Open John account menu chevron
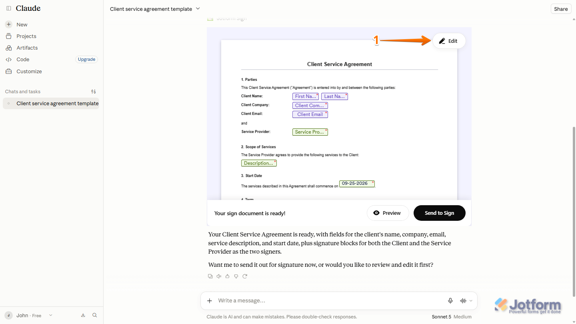The width and height of the screenshot is (576, 324). coord(51,315)
